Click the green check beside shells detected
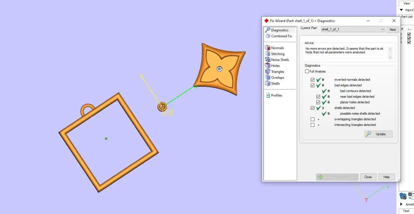The width and height of the screenshot is (414, 214). coord(318,108)
